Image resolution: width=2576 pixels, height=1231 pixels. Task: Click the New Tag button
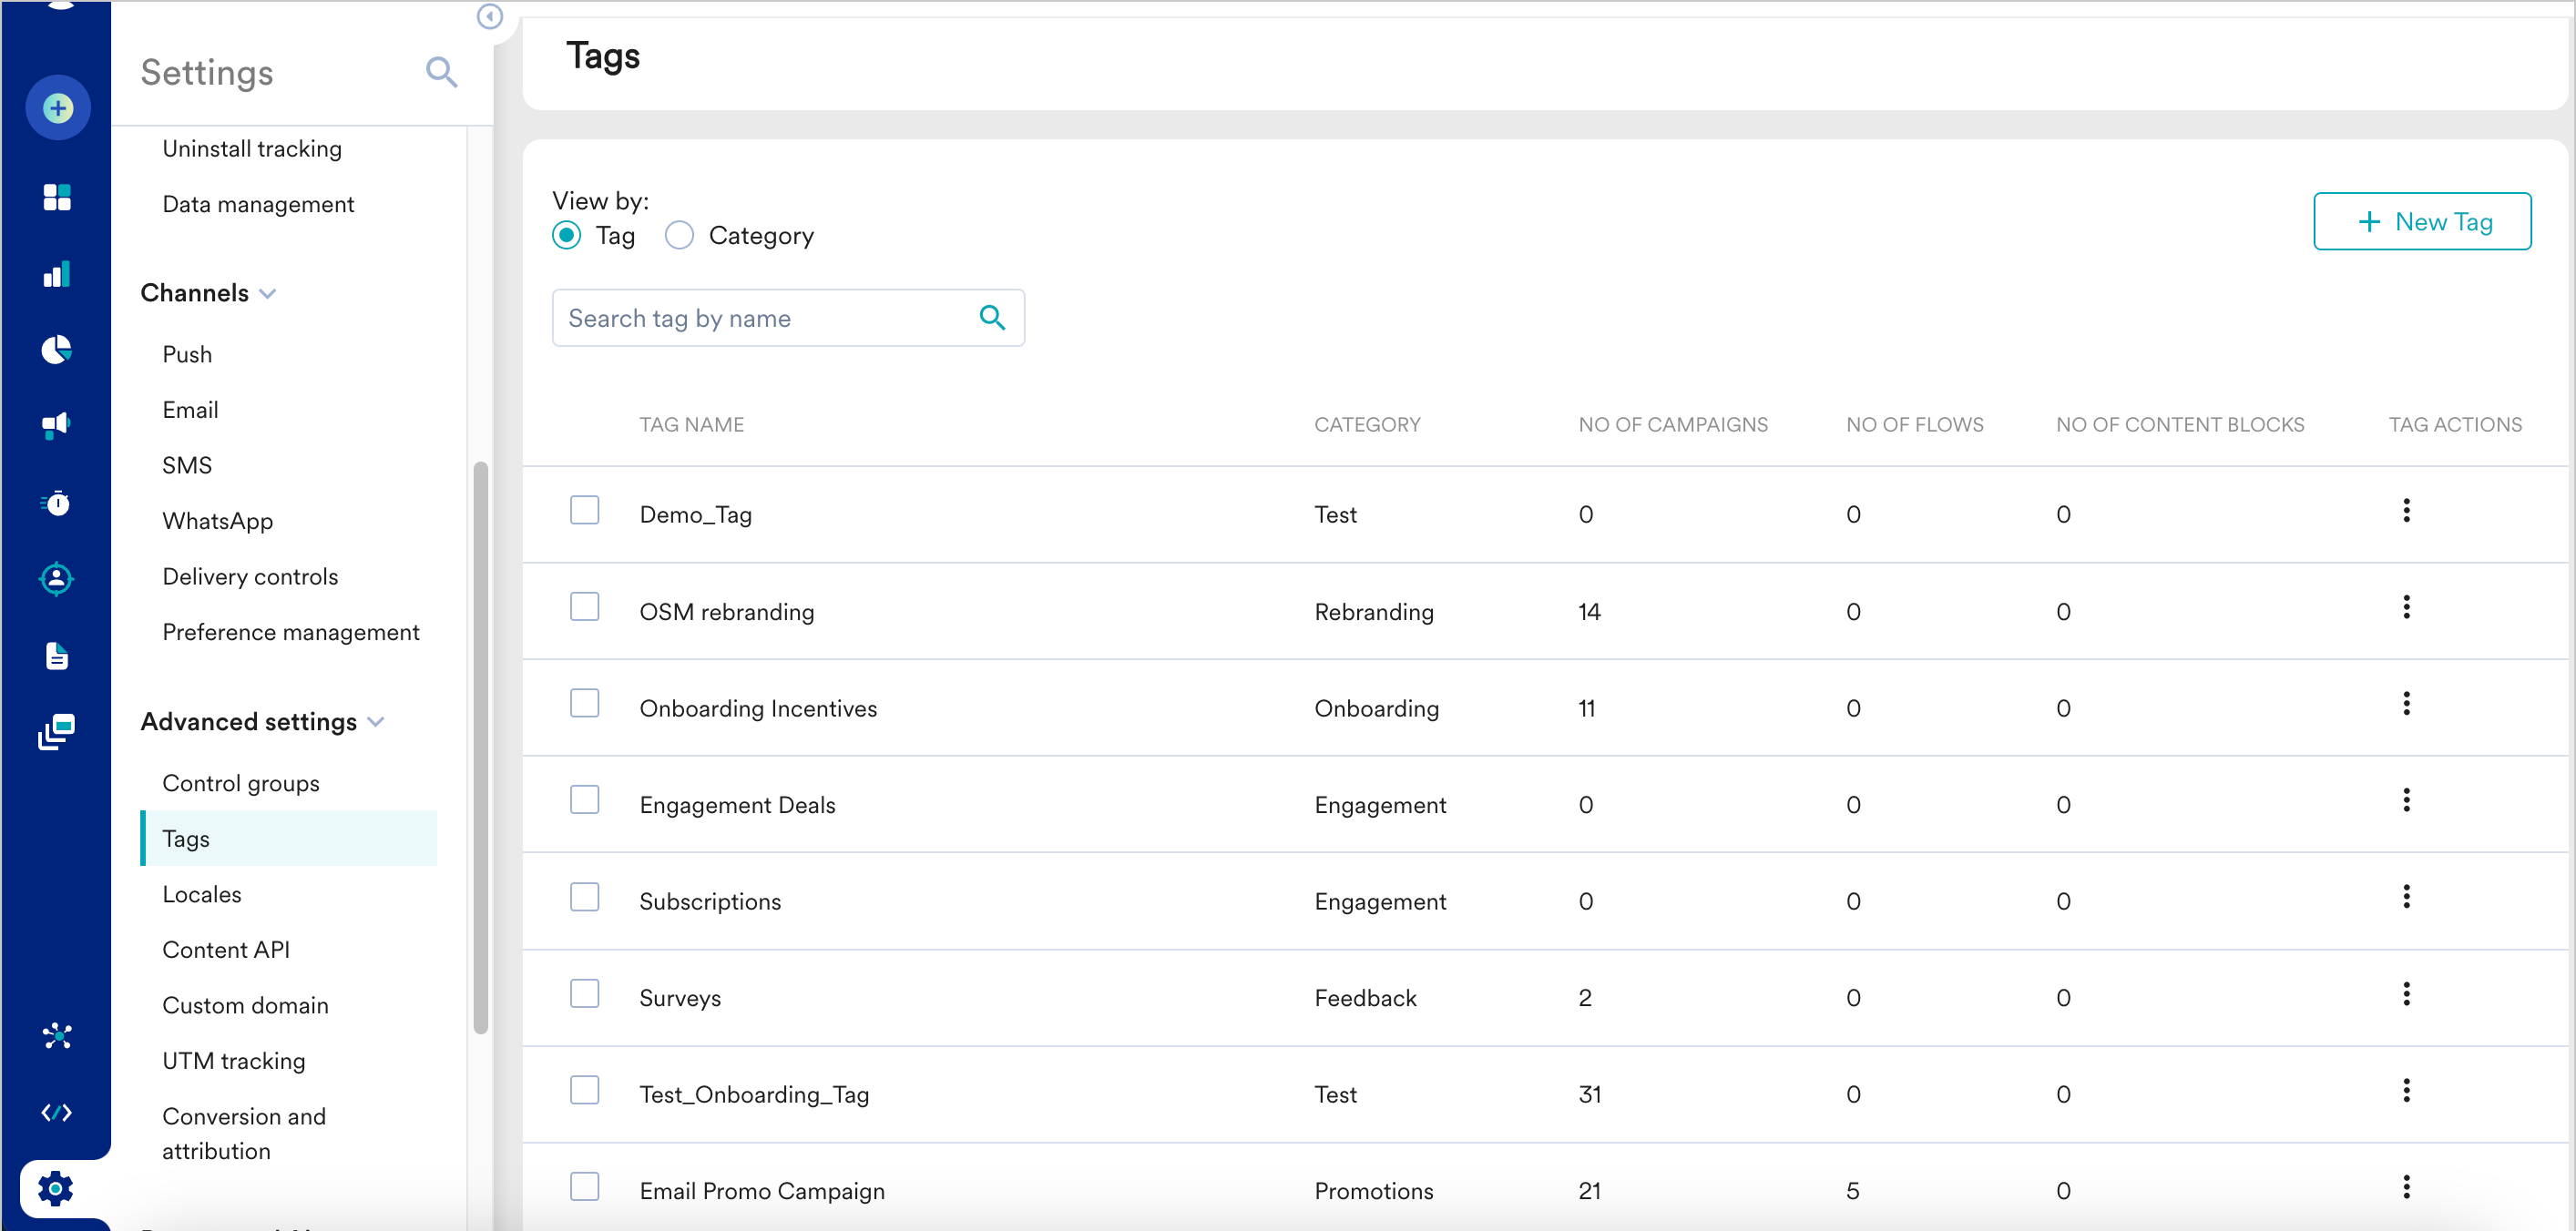2421,222
